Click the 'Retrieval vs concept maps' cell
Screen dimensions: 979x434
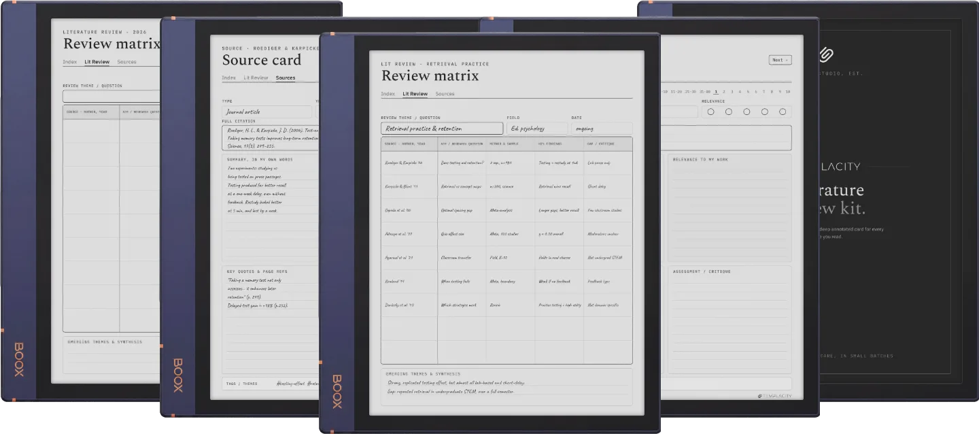(x=462, y=186)
